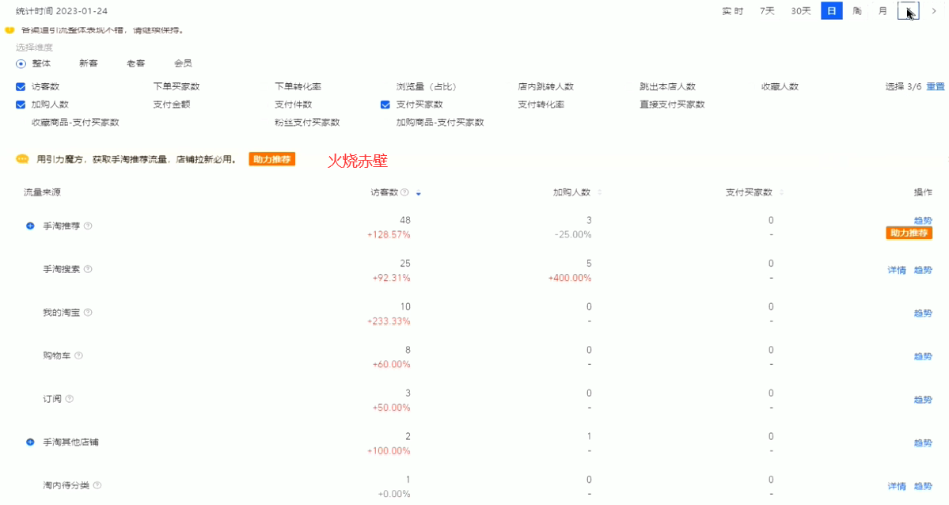Click the +128.57% visitor change value

[389, 235]
